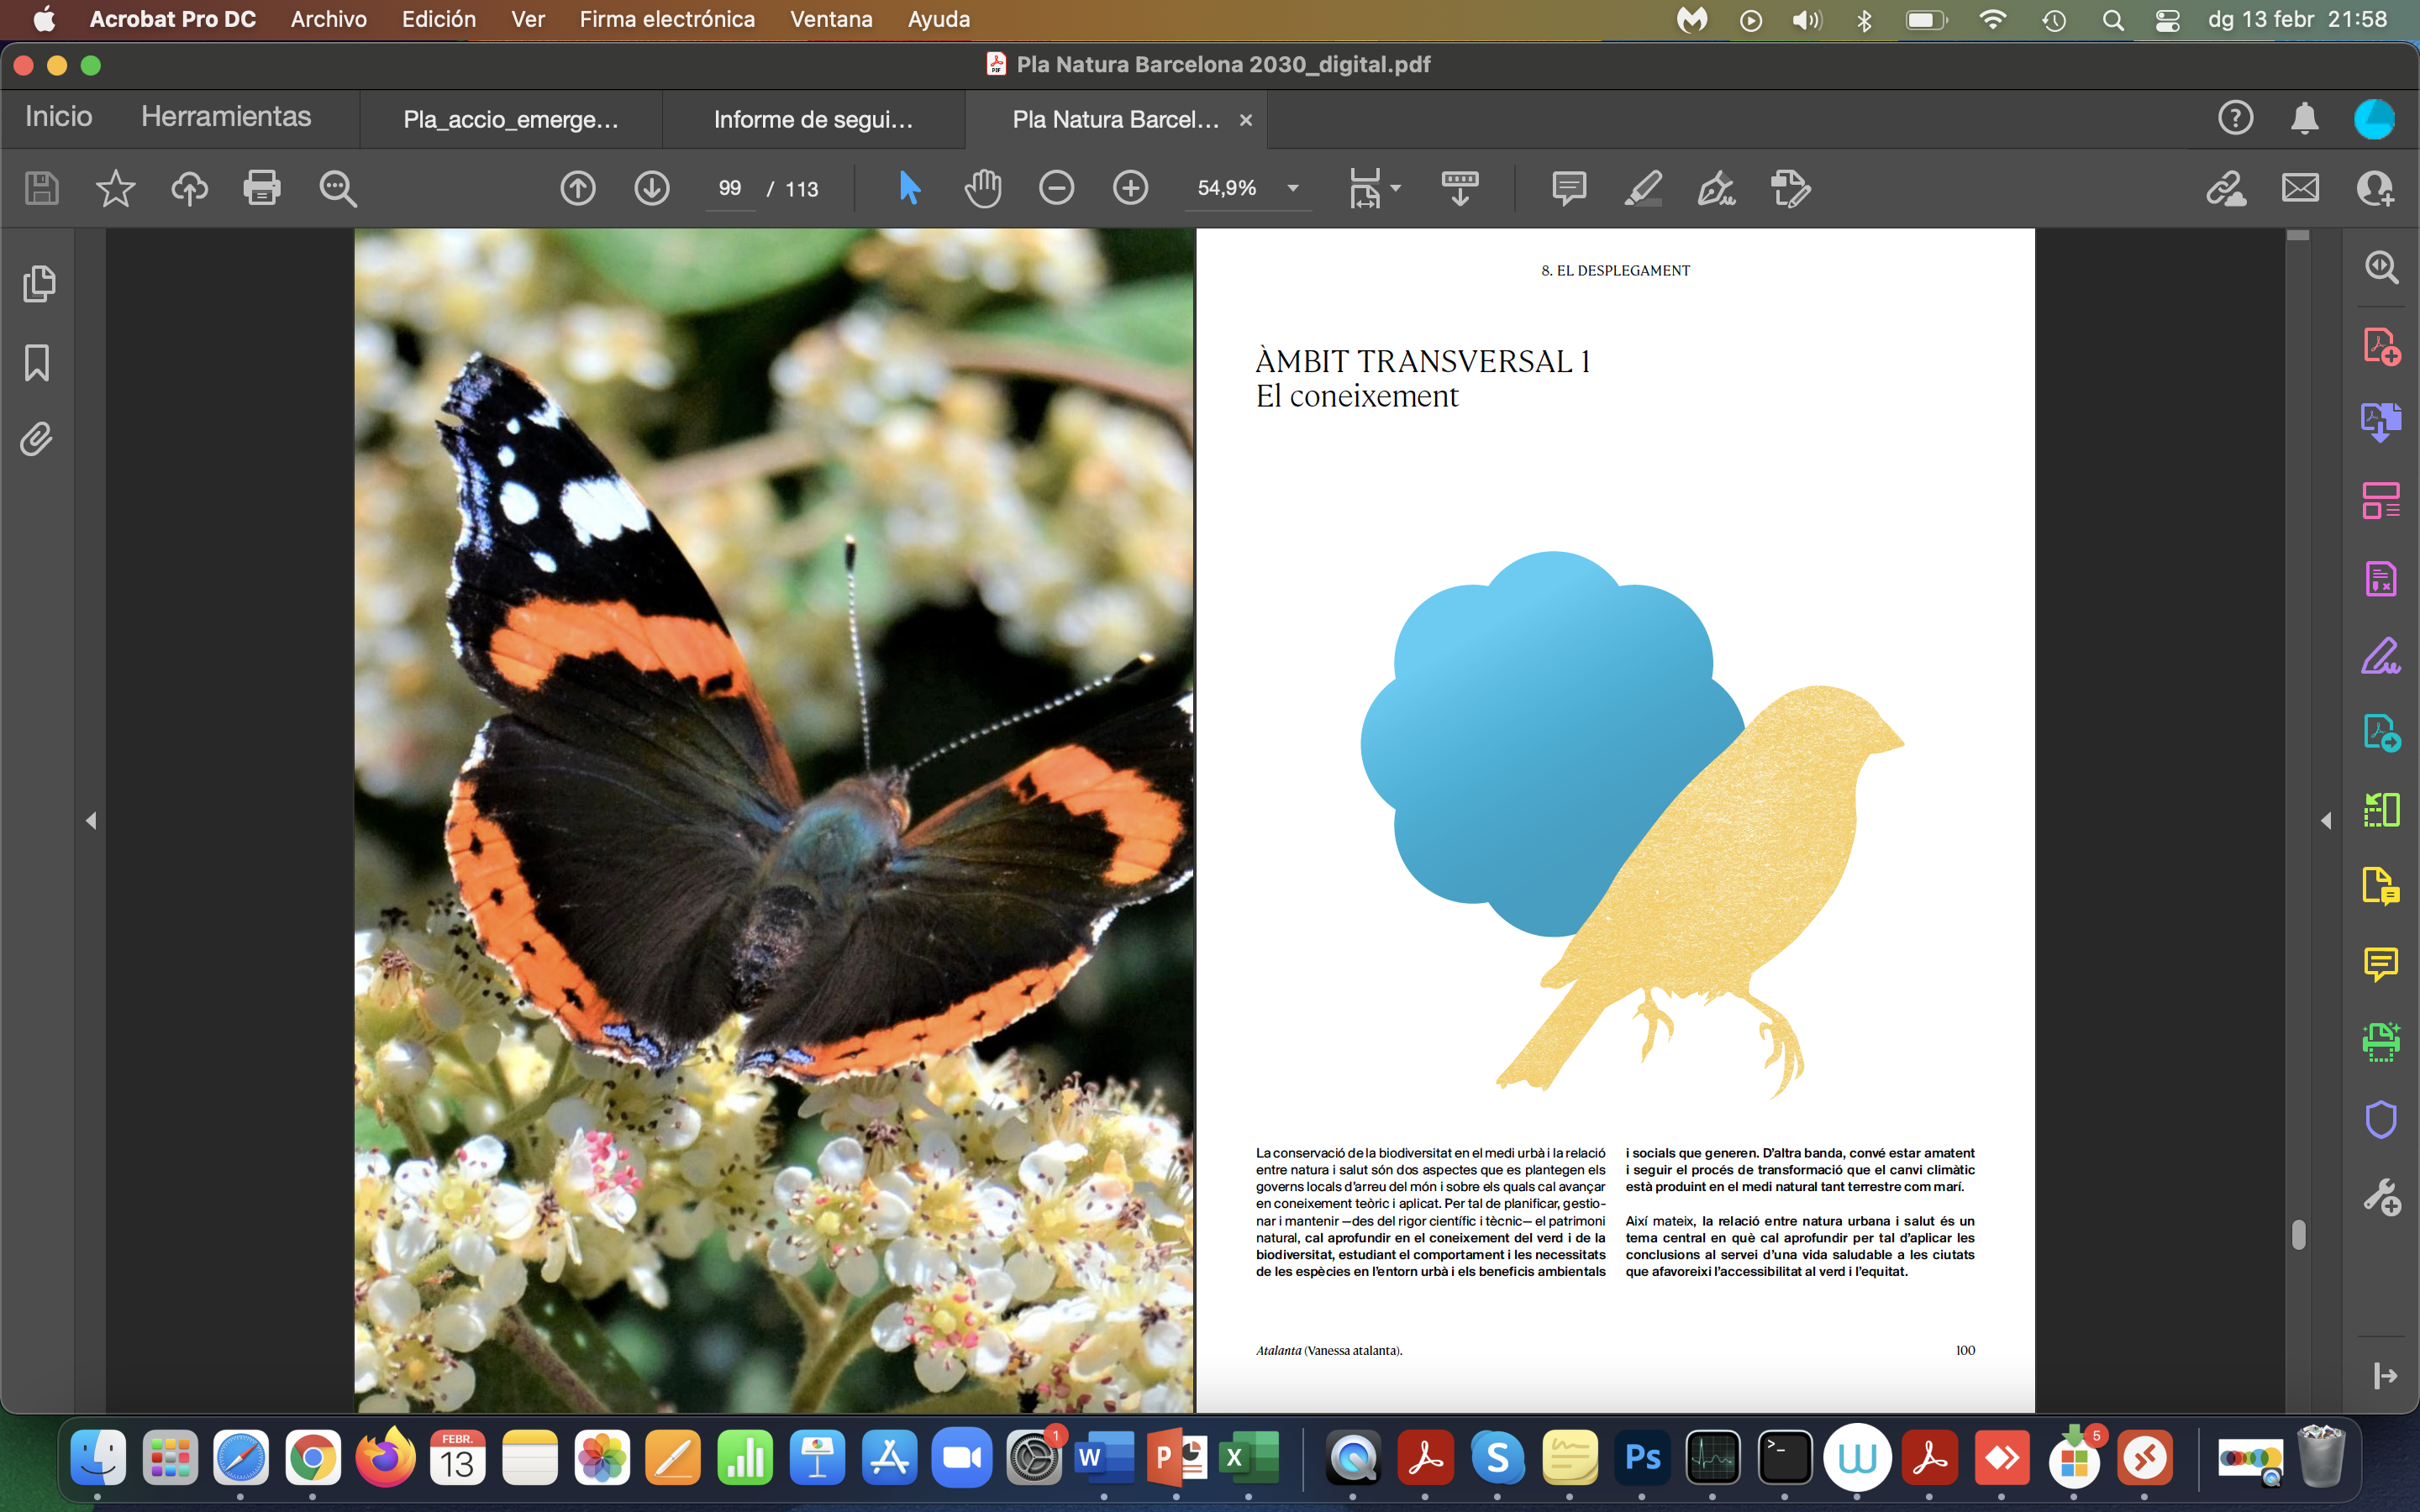Go to the Inicio view
This screenshot has width=2420, height=1512.
tap(58, 117)
